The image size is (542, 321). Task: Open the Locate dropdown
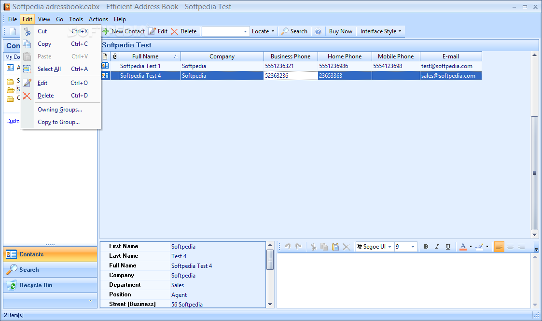[263, 31]
